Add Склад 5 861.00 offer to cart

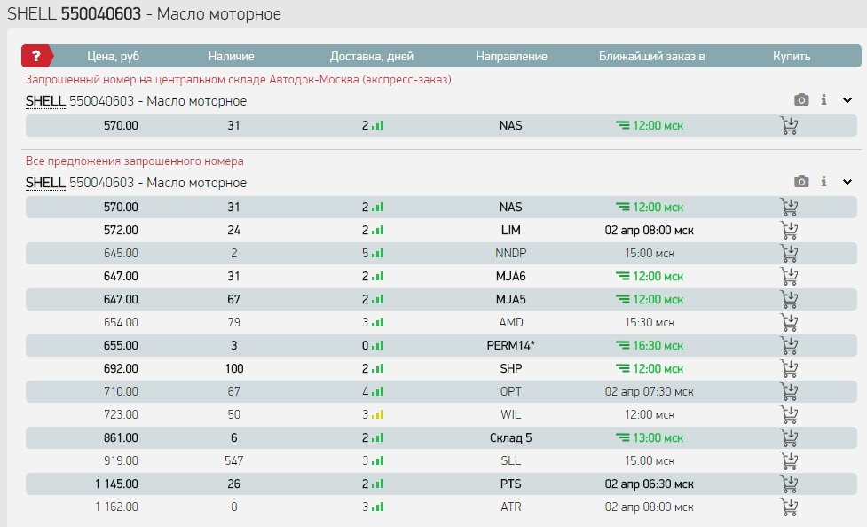coord(789,437)
